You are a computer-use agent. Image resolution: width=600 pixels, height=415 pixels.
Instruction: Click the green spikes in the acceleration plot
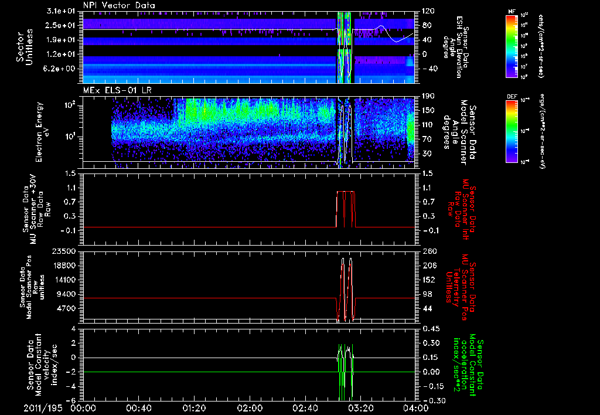tap(346, 372)
